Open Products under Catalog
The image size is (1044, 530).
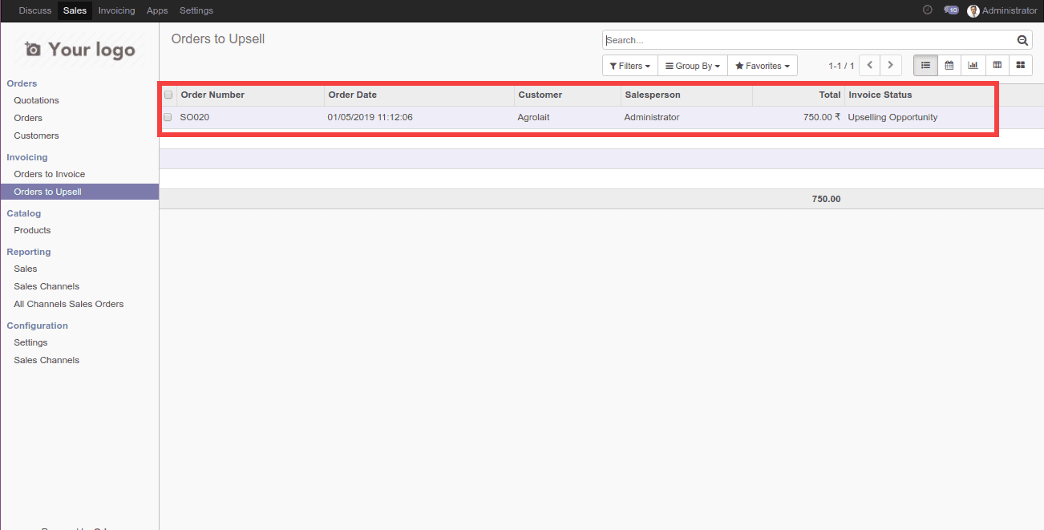(32, 230)
